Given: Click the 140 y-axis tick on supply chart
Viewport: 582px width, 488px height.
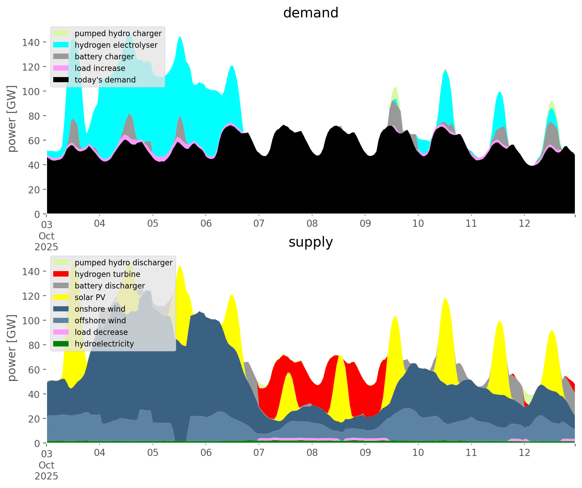Looking at the screenshot, I should tap(29, 271).
